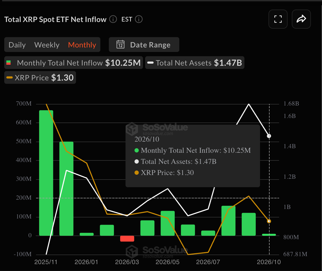Viewport: 322px width, 271px height.
Task: Click red-green swatch of Net Inflow legend
Action: (8, 63)
